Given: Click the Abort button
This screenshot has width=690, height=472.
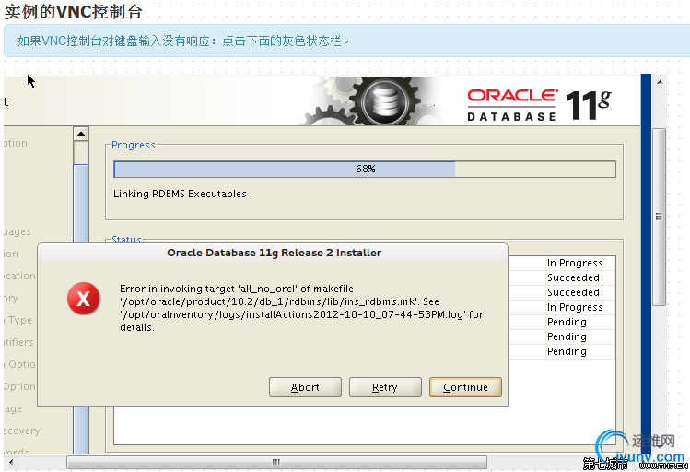Looking at the screenshot, I should [305, 387].
